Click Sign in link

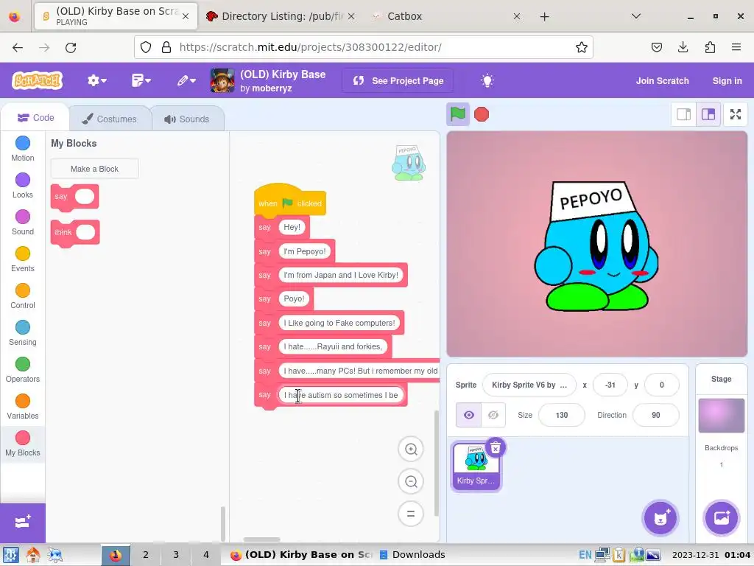click(x=727, y=81)
